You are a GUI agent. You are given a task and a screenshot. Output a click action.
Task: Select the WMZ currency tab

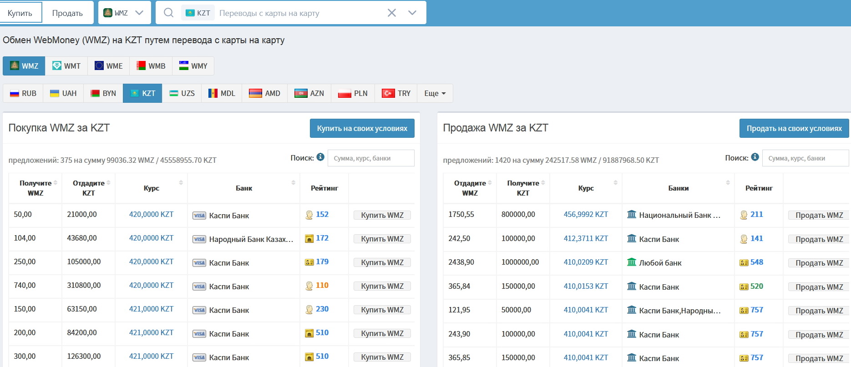(24, 66)
